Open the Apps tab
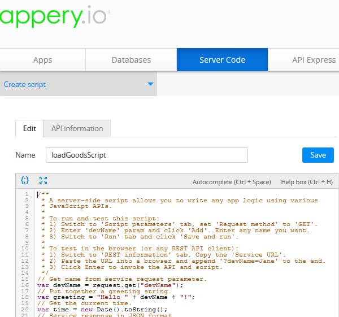339x317 pixels. pos(42,60)
